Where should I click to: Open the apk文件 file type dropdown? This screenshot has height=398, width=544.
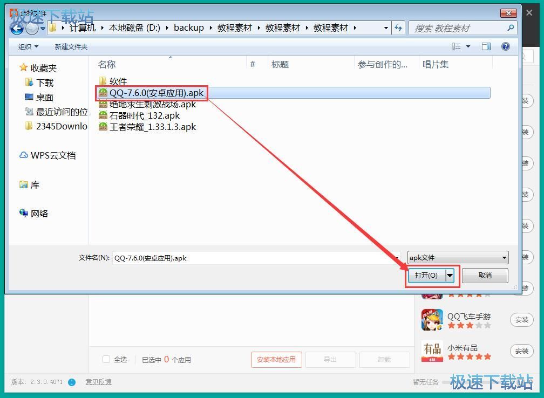click(458, 258)
